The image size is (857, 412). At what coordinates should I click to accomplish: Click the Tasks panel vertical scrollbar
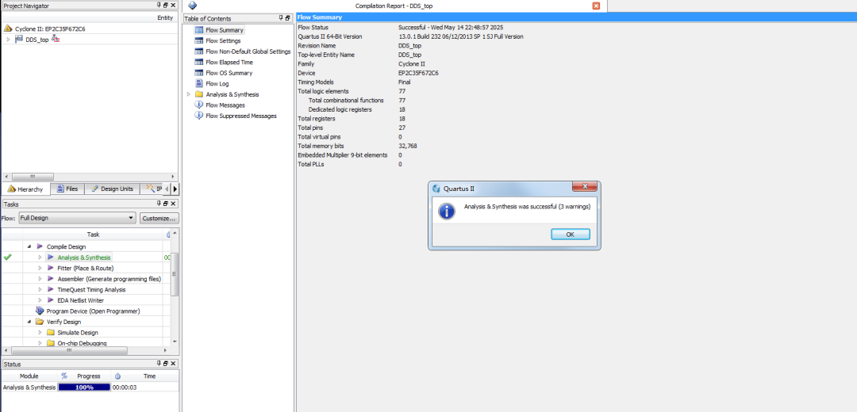click(x=175, y=269)
